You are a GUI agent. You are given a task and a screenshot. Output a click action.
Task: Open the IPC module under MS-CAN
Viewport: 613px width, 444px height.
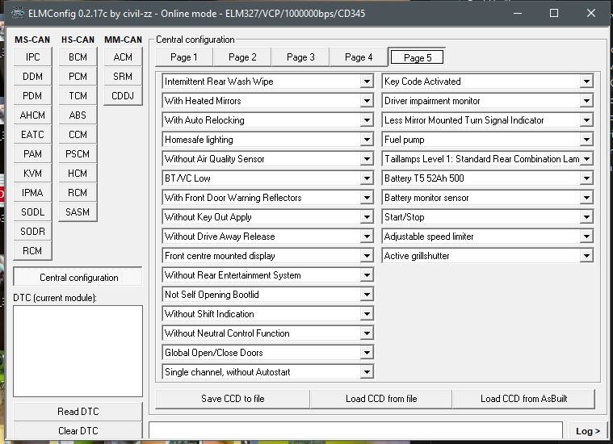[x=33, y=57]
